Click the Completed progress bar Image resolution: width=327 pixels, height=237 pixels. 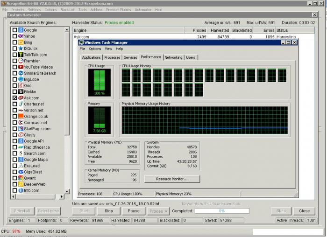pos(222,211)
